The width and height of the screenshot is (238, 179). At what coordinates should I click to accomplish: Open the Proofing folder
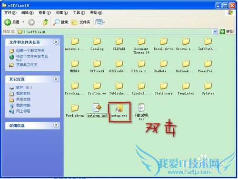point(75,89)
